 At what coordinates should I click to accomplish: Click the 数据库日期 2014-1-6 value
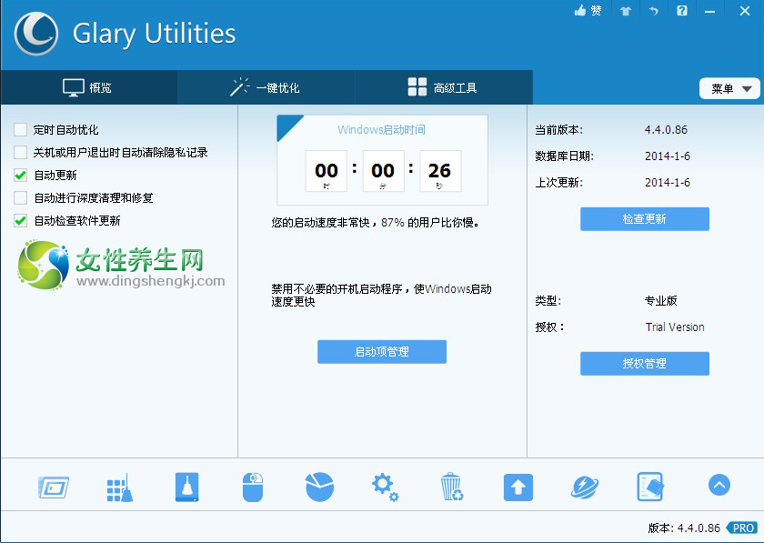coord(668,156)
